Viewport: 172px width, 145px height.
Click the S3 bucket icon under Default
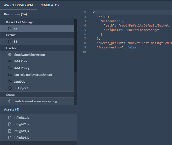click(10, 42)
